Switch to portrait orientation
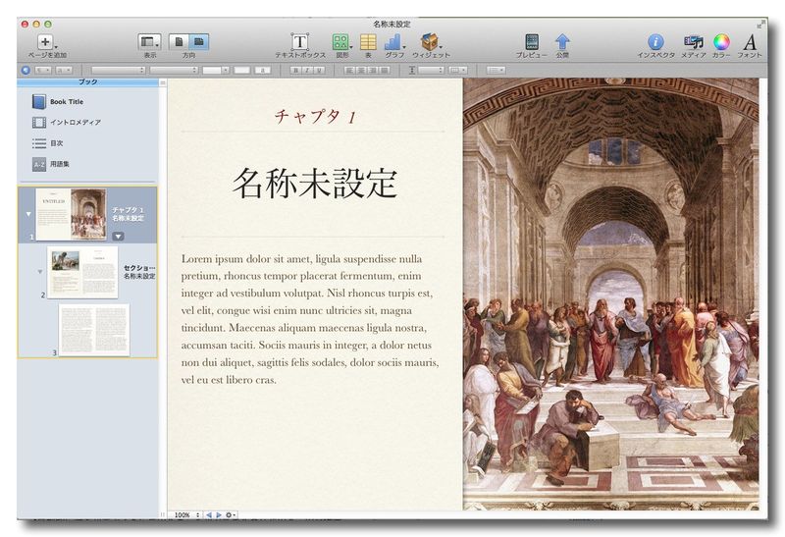The height and width of the screenshot is (537, 785). point(179,42)
